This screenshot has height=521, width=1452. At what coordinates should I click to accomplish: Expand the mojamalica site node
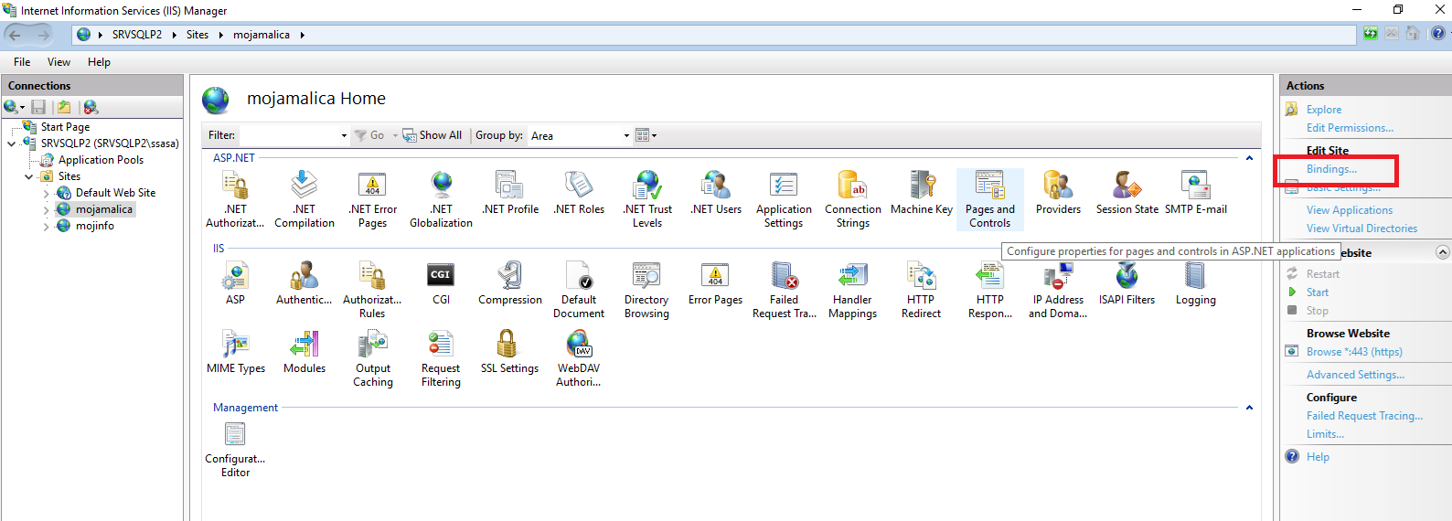pyautogui.click(x=47, y=209)
